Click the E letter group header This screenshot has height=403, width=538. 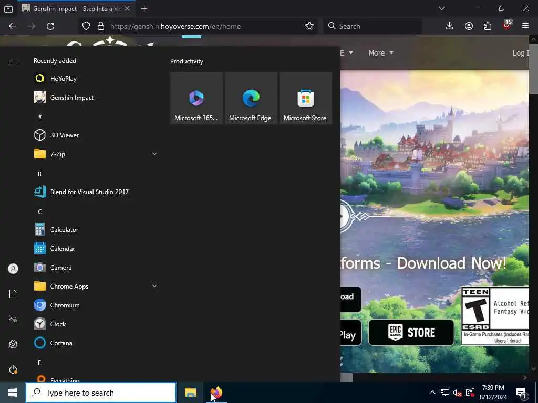(x=39, y=363)
